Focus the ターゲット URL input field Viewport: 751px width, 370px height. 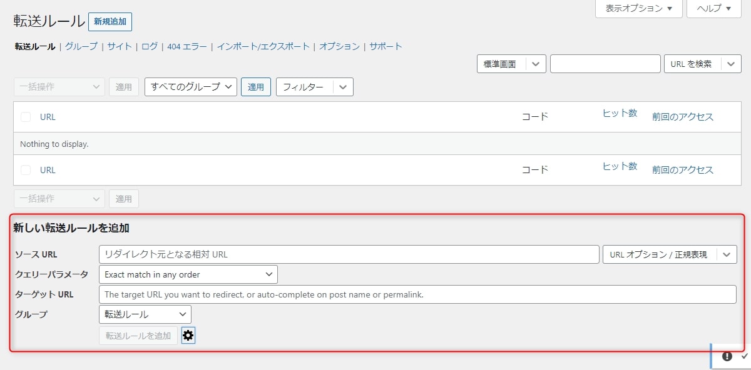(417, 294)
